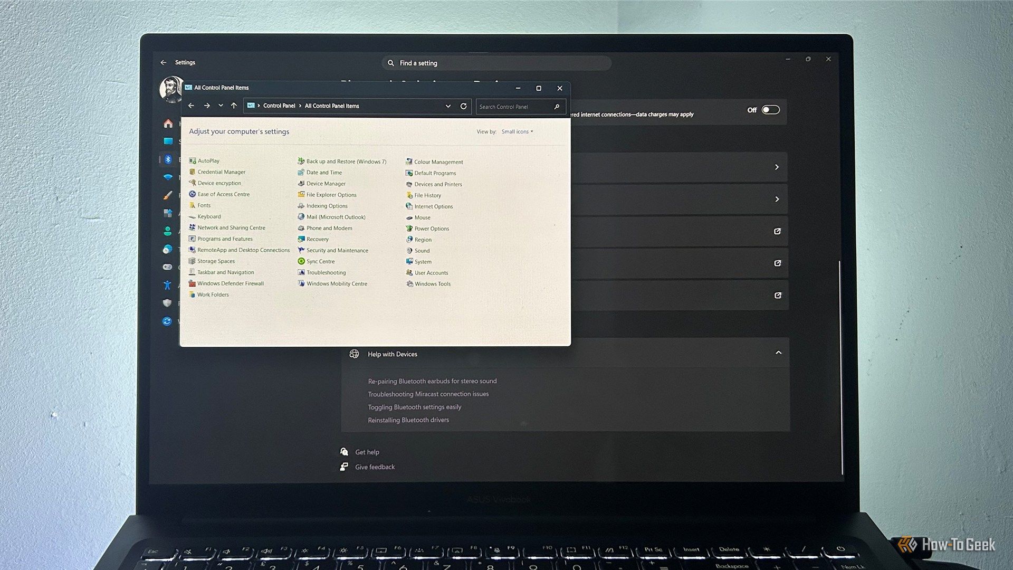Open Ease of Access Centre

coord(219,194)
